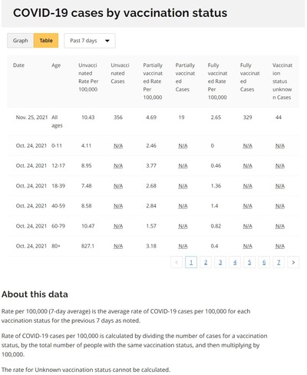Open the Past 7 days dropdown
Screen dimensions: 307x375
90,41
